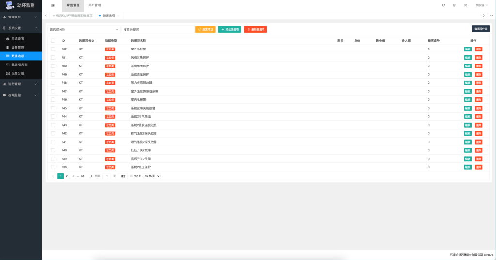Toggle the select-all checkbox in table header
Viewport: 496px width, 260px height.
tap(53, 41)
